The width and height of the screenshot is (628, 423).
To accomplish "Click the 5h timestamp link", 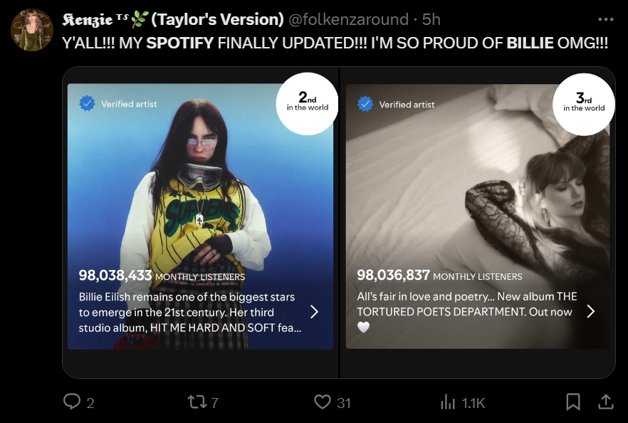I will [x=431, y=19].
